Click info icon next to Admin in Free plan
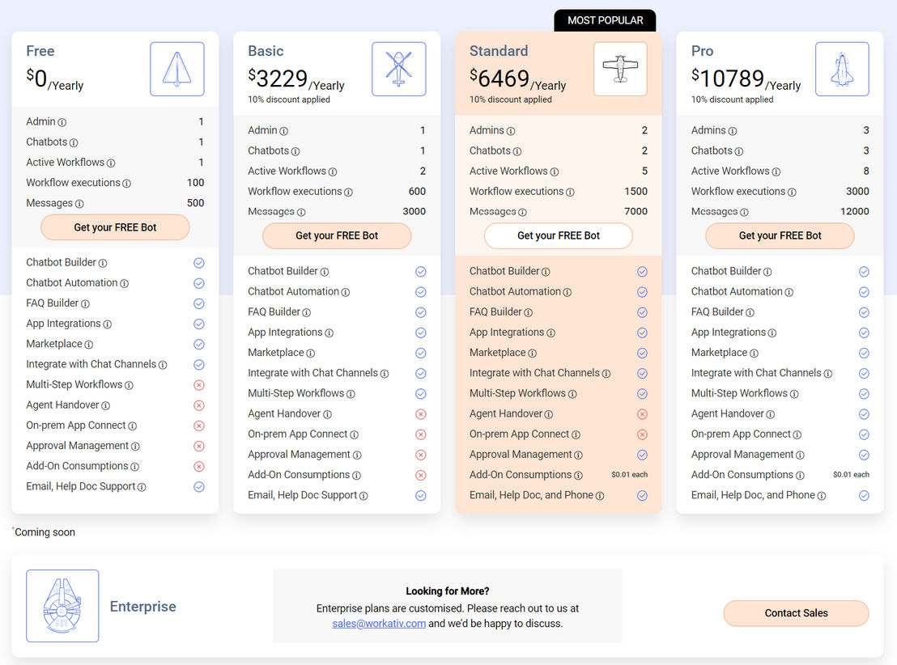The image size is (897, 665). (x=62, y=122)
